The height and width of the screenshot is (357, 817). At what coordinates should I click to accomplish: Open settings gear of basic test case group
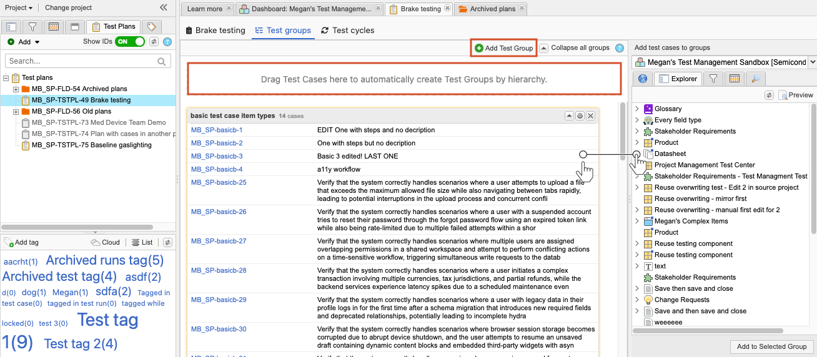[580, 116]
